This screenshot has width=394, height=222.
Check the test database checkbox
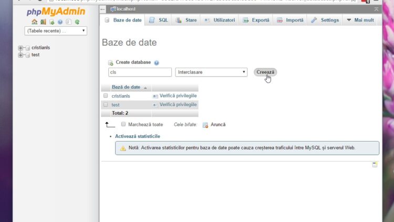pos(106,105)
